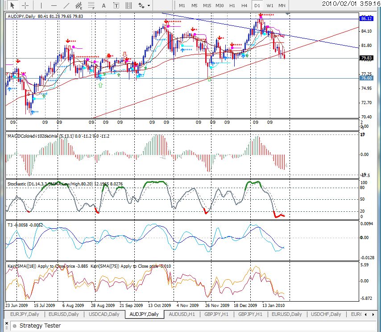The height and width of the screenshot is (332, 381).
Task: Click the 13 Jan 2010 date label
Action: click(x=273, y=306)
